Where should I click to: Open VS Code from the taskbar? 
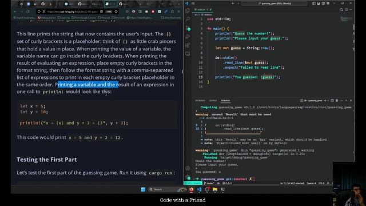pos(199,189)
